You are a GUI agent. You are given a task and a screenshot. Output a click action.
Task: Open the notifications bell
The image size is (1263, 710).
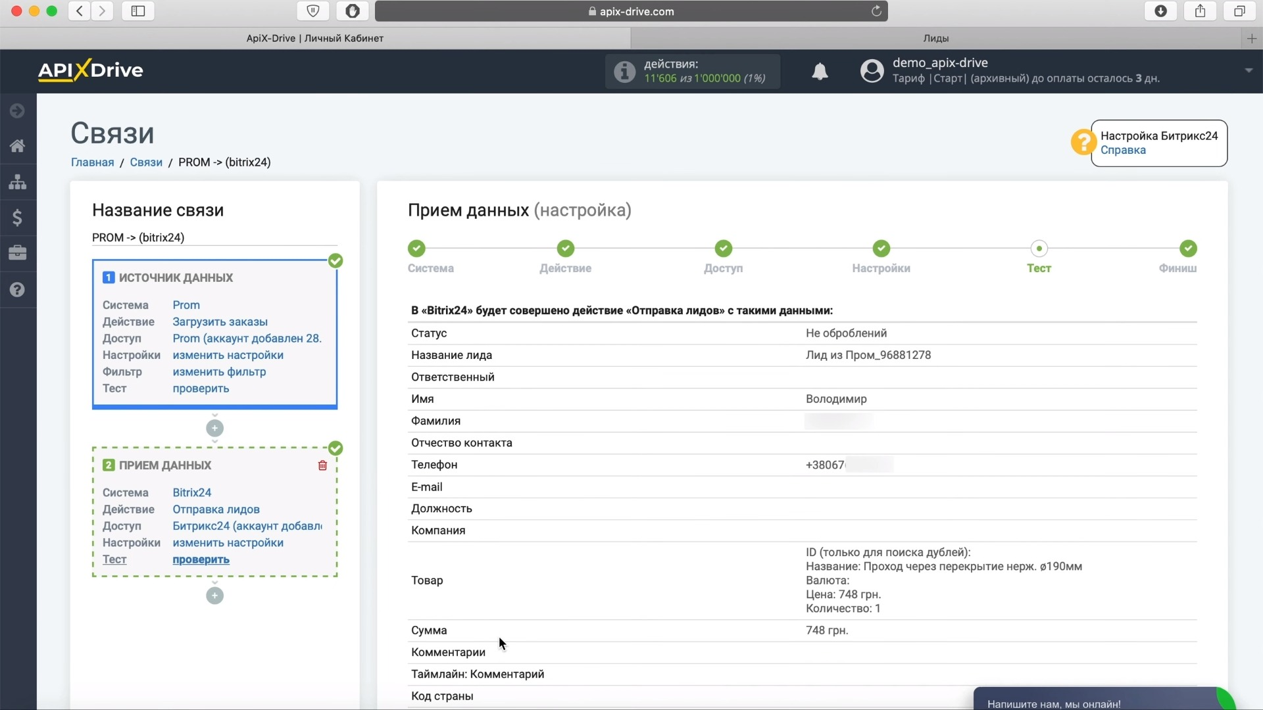point(820,71)
